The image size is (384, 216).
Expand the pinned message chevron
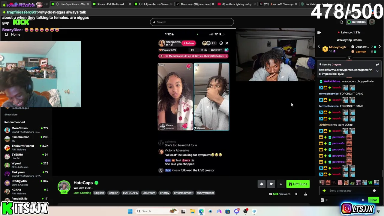click(377, 71)
